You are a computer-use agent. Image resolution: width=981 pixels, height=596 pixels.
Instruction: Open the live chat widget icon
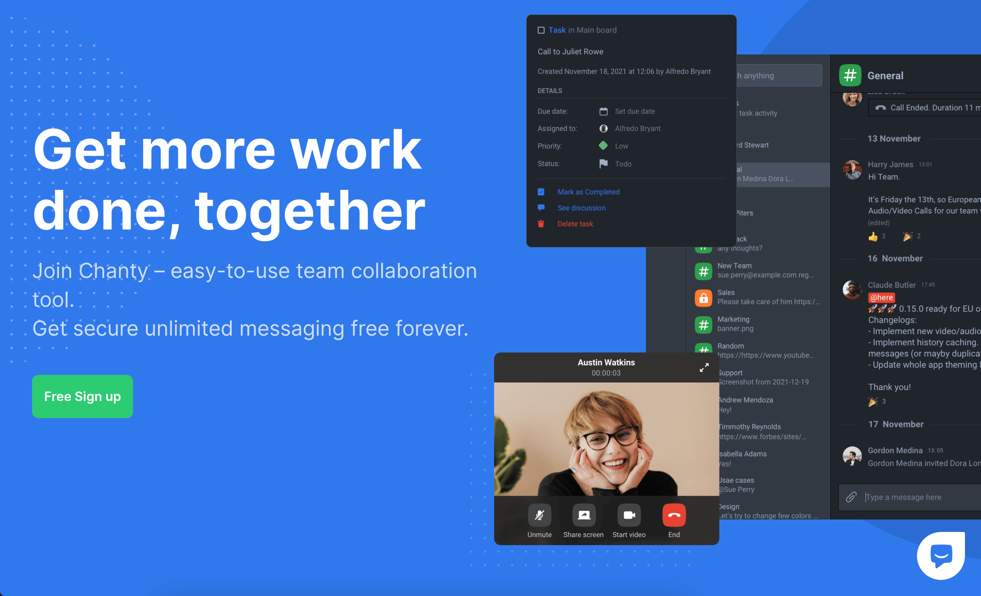(941, 556)
